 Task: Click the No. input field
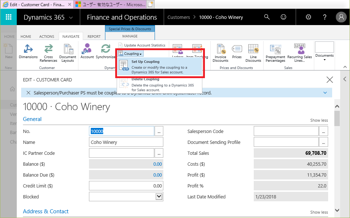pyautogui.click(x=121, y=131)
